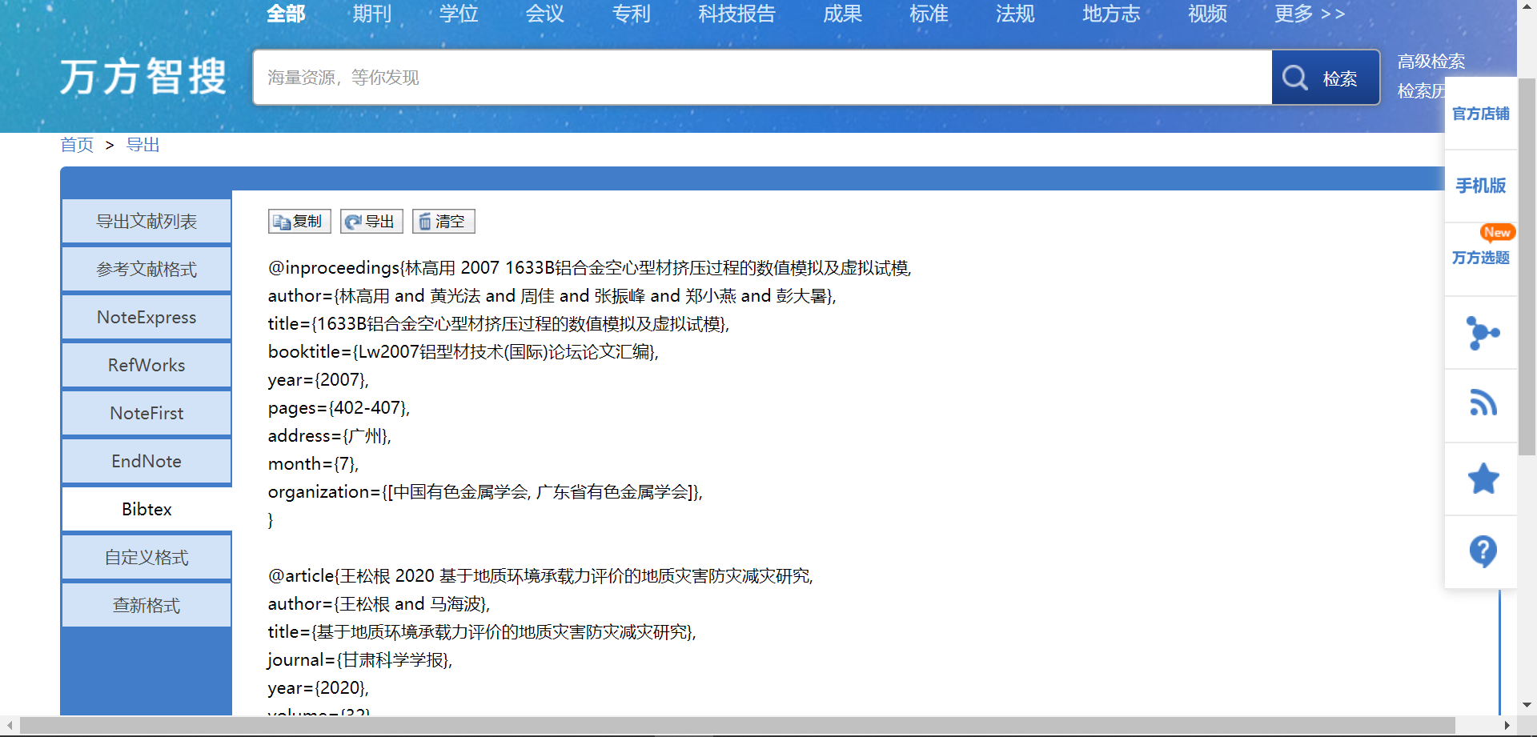The image size is (1537, 737).
Task: Open 官方店铺 in side panel
Action: click(x=1481, y=114)
